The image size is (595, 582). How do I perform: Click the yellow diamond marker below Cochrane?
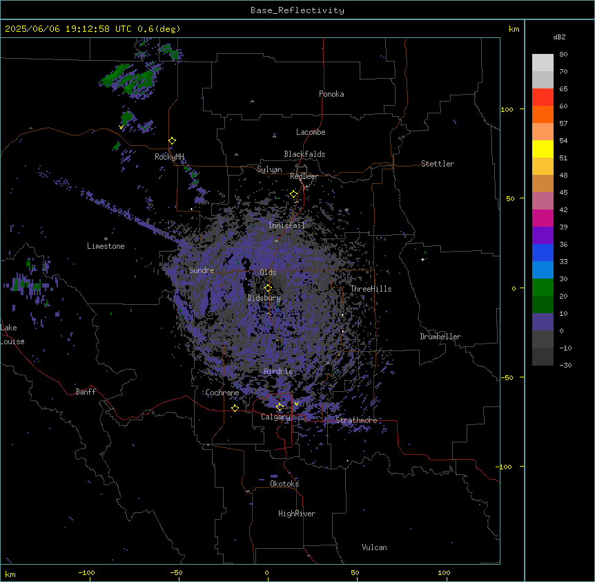click(x=235, y=408)
